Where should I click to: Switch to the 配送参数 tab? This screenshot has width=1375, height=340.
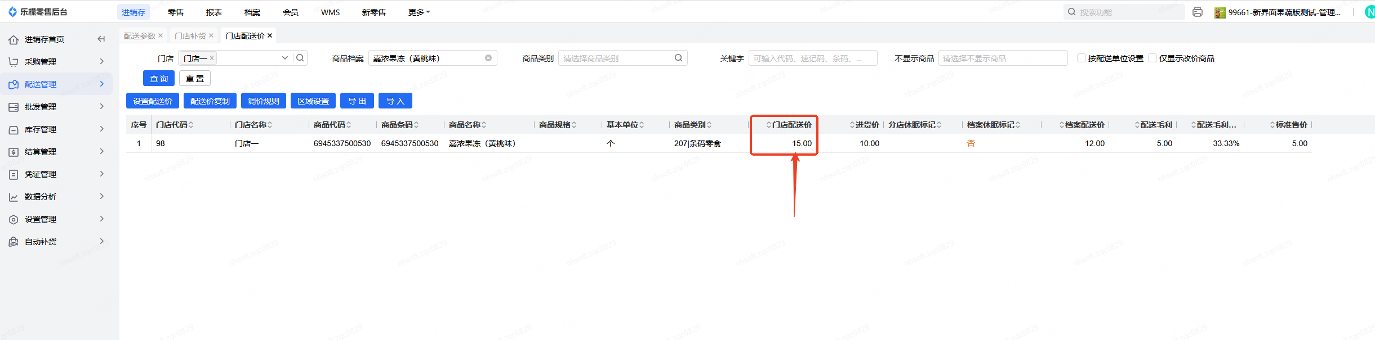pos(140,36)
